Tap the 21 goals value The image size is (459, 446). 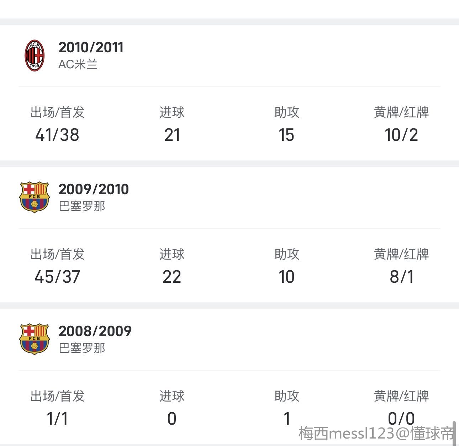(172, 135)
